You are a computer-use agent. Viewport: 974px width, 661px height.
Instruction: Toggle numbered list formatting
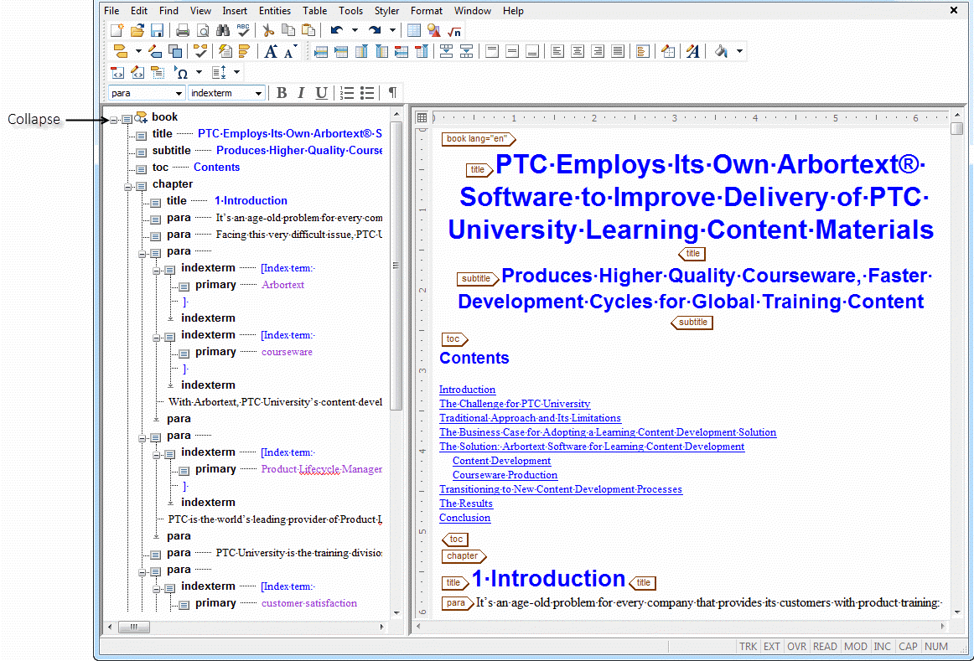tap(347, 93)
